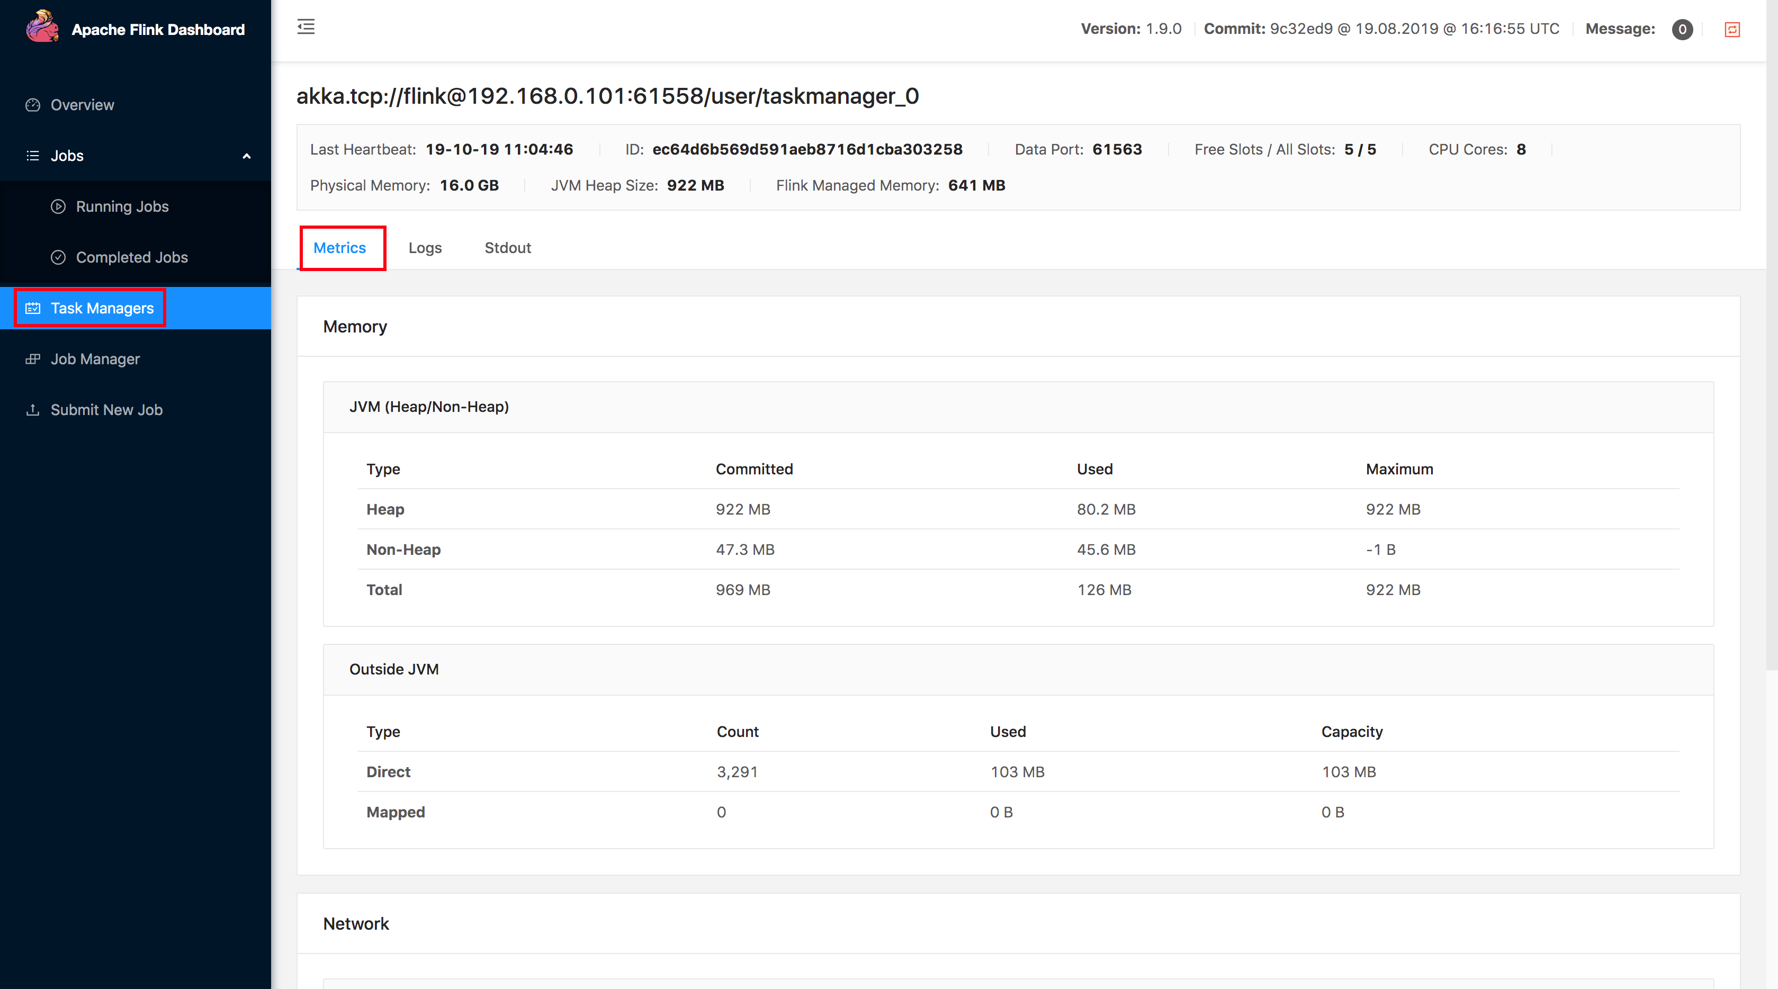Click the Non-Heap row label
This screenshot has height=989, width=1778.
tap(404, 550)
